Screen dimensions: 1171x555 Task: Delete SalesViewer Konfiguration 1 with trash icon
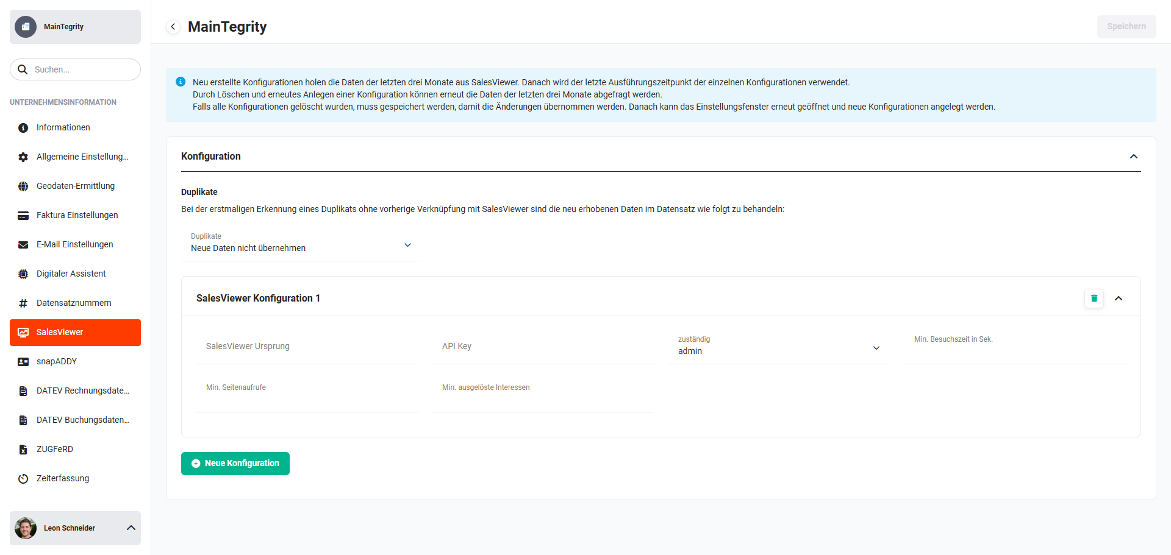coord(1094,299)
